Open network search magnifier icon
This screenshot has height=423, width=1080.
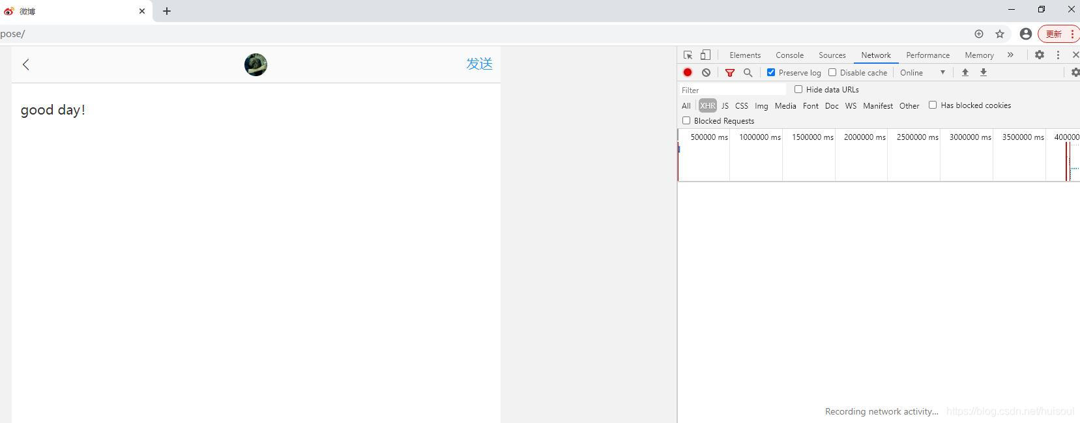(748, 73)
